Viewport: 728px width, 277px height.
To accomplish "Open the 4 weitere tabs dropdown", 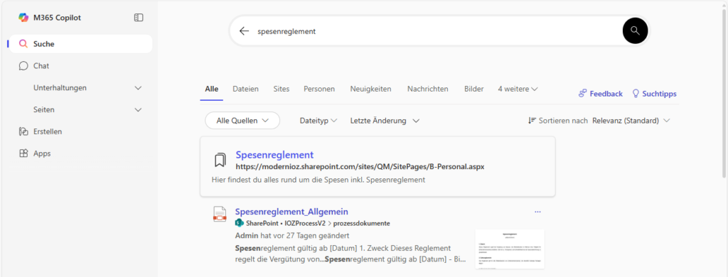I will tap(518, 89).
